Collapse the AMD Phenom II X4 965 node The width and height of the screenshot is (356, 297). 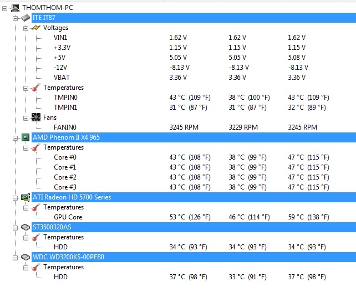click(15, 138)
